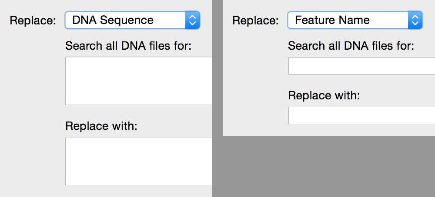Screen dimensions: 435x197
Task: Click the blue chevron beside DNA Sequence
Action: (x=192, y=20)
